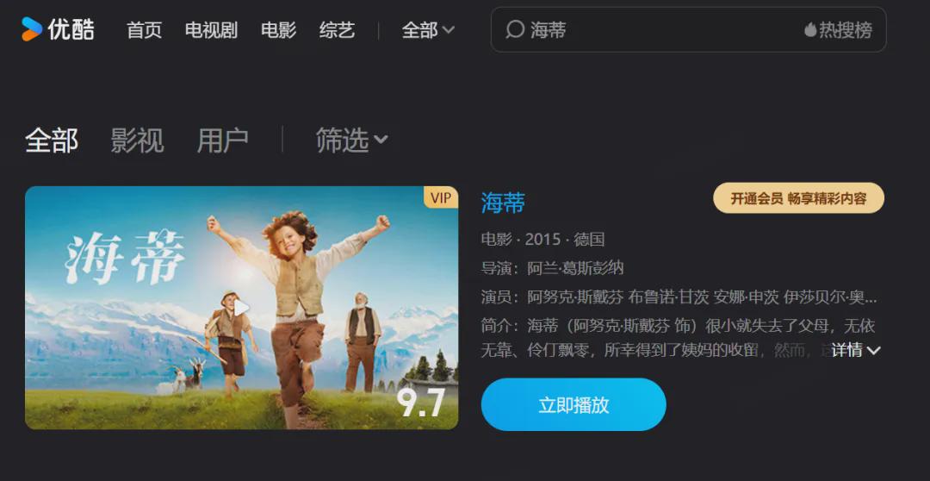930x481 pixels.
Task: Expand 详情 to show the full synopsis
Action: pyautogui.click(x=856, y=350)
